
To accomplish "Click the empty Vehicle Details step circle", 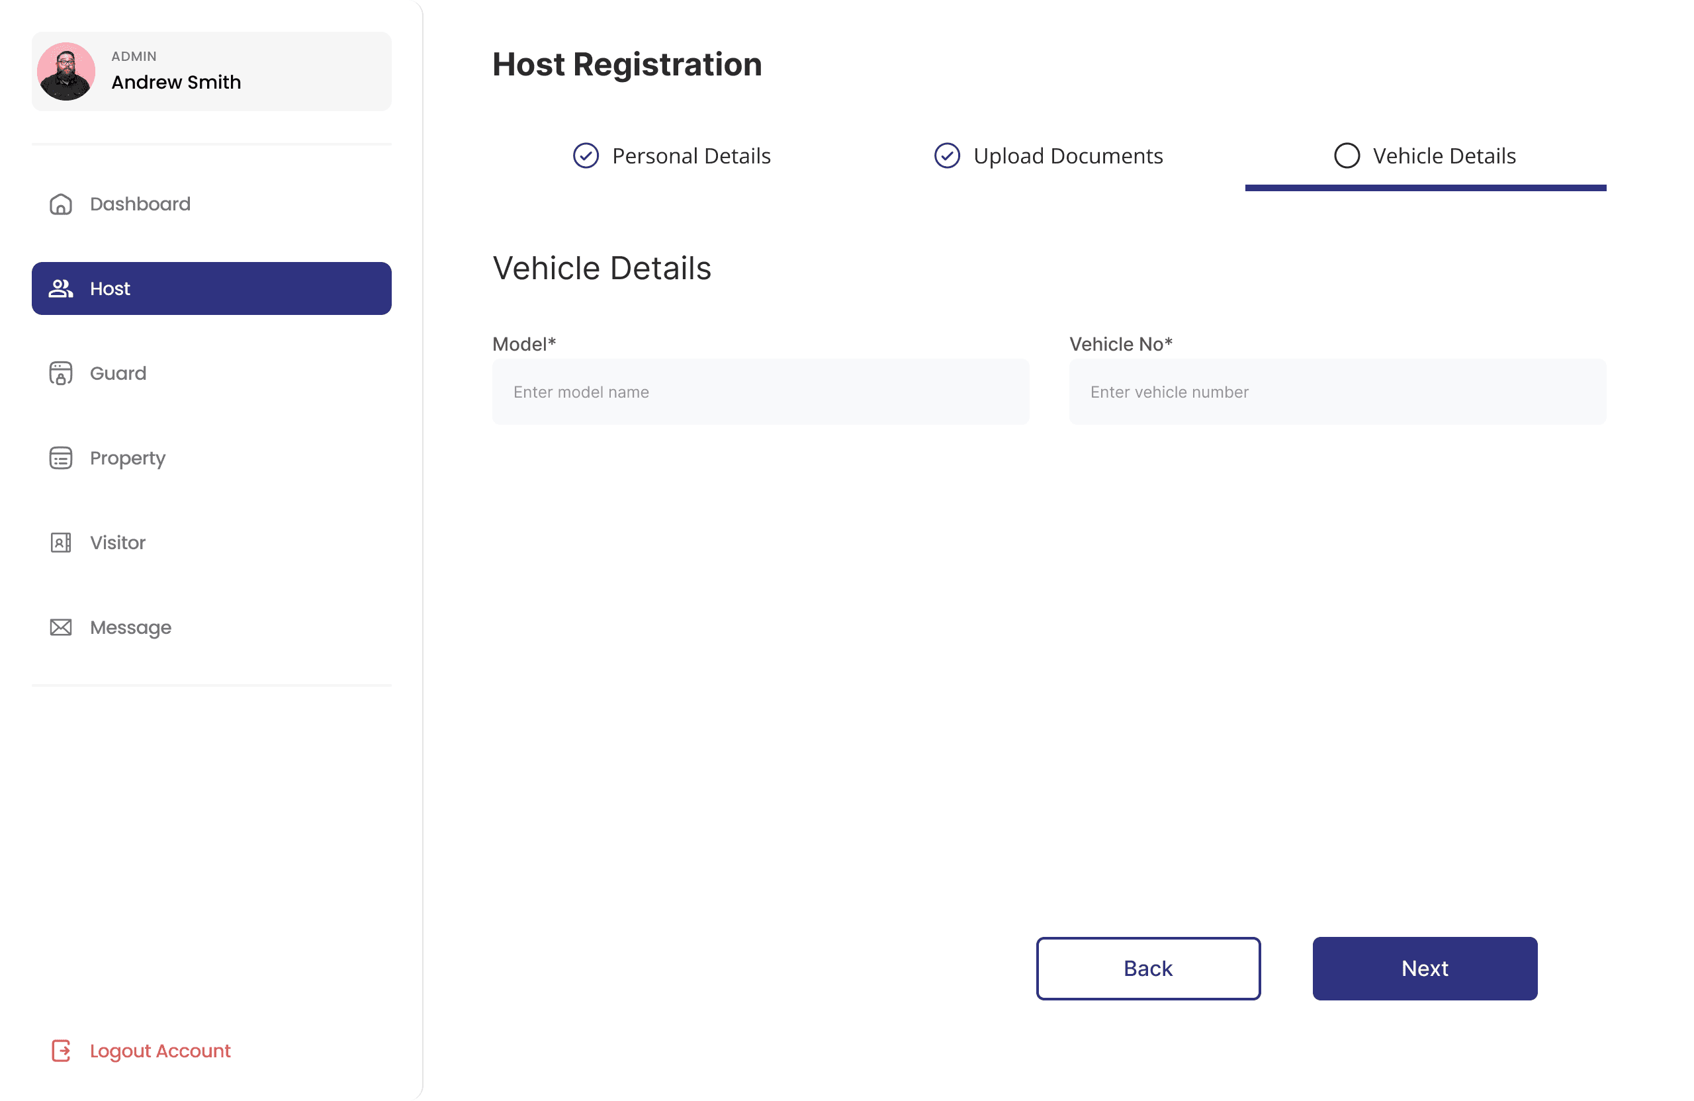I will tap(1347, 156).
